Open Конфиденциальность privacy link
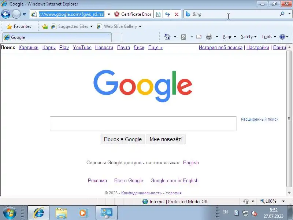This screenshot has width=293, height=220. (141, 193)
